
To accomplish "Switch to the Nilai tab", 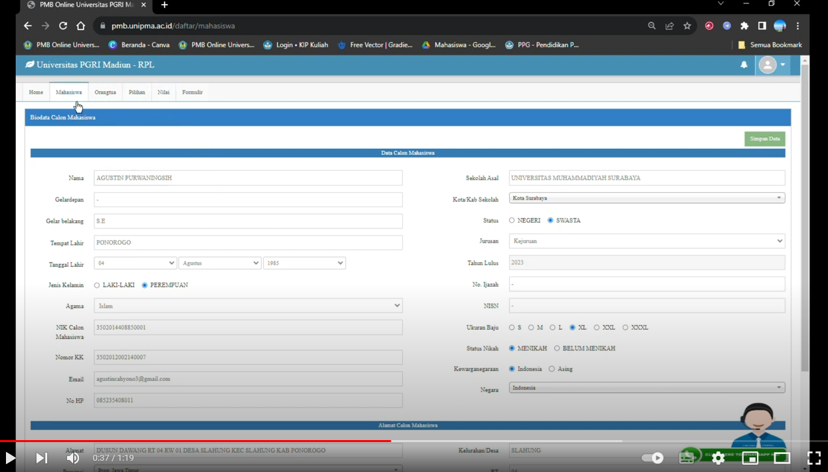I will 163,92.
